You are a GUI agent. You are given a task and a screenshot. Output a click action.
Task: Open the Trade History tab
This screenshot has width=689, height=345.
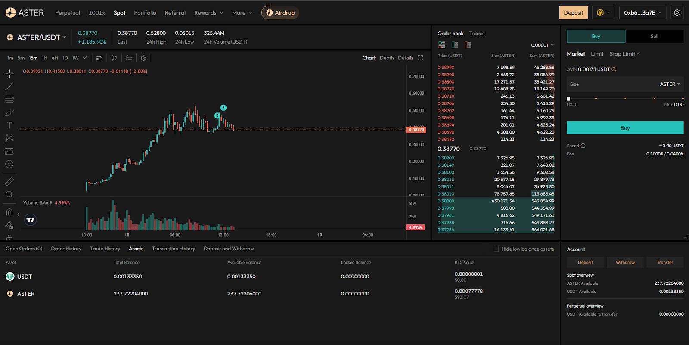point(105,249)
